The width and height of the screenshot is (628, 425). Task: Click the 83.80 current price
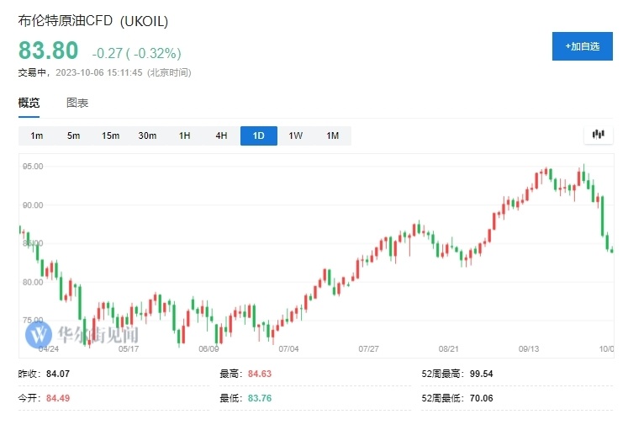click(x=48, y=50)
